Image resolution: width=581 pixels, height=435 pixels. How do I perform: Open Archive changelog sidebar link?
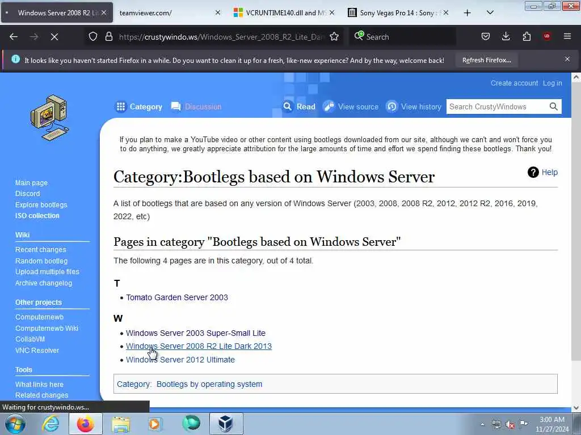tap(43, 283)
